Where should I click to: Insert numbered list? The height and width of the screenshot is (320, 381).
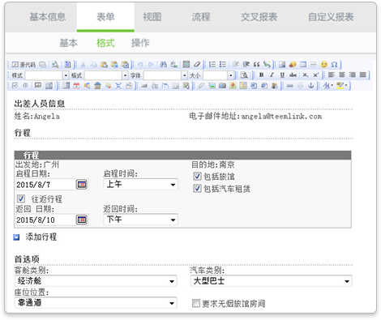(212, 65)
